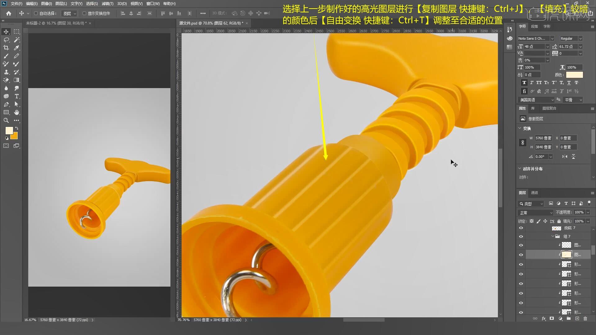Hide the 图层 7 layer

click(x=521, y=228)
